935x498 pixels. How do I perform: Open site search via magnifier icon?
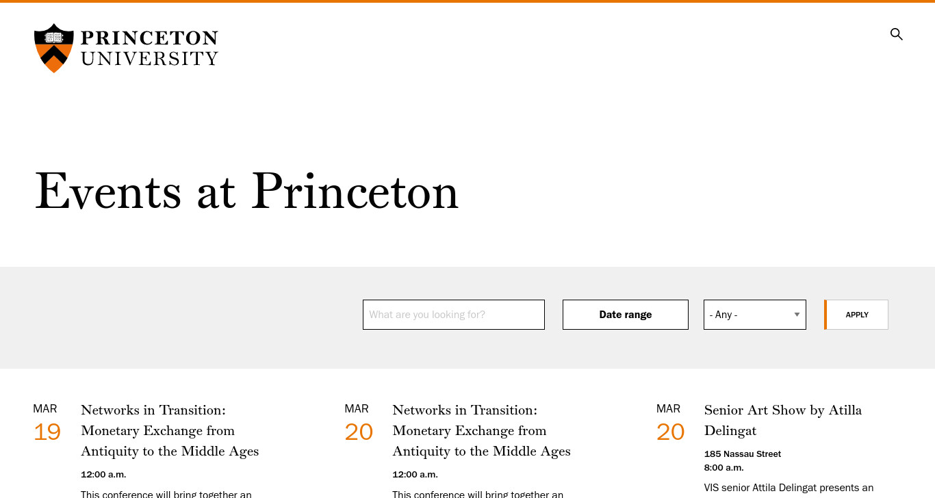pyautogui.click(x=896, y=34)
